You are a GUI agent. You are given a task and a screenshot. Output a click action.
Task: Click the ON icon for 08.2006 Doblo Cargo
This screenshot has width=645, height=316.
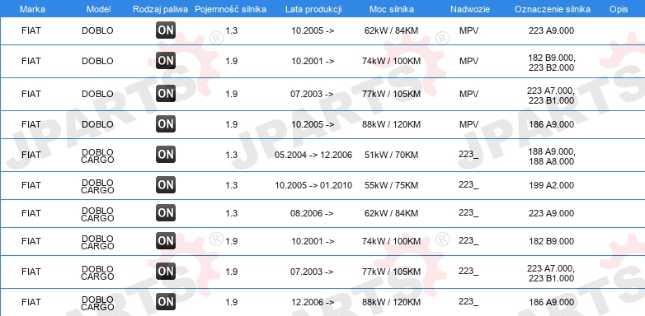click(166, 213)
